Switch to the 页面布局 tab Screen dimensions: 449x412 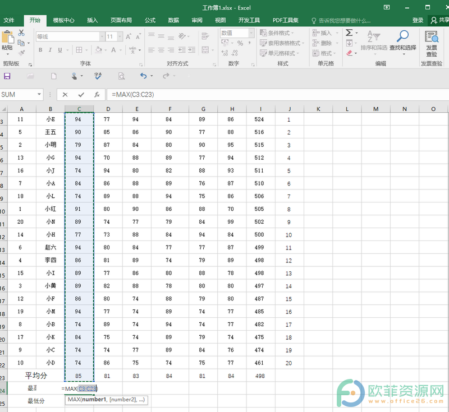point(121,20)
